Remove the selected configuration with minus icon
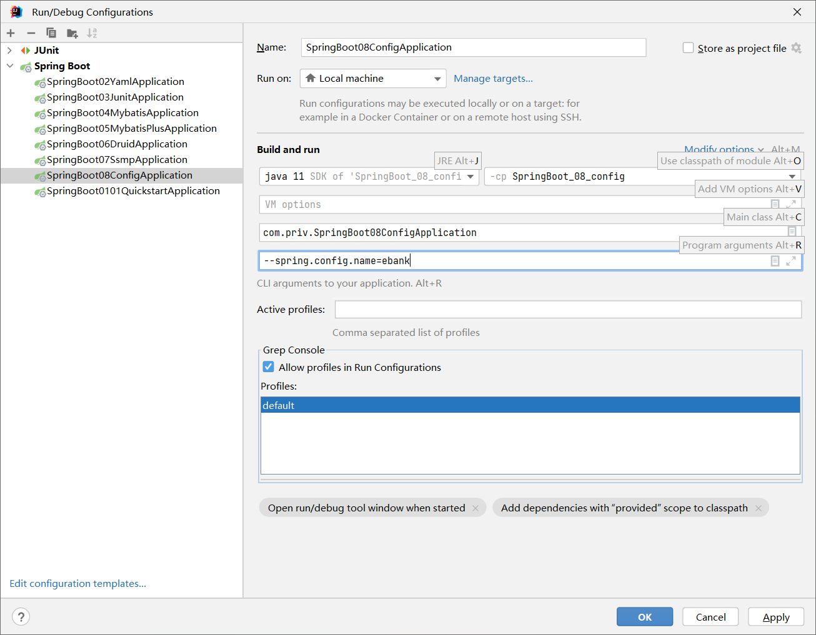816x635 pixels. pyautogui.click(x=31, y=33)
